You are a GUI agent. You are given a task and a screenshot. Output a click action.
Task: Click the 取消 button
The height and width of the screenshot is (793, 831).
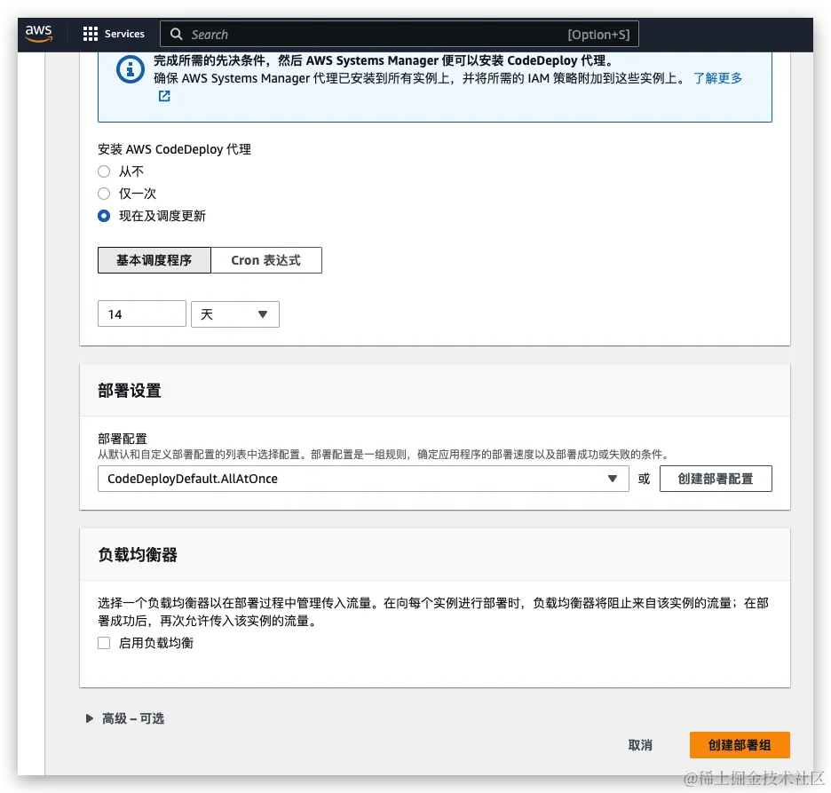tap(640, 745)
